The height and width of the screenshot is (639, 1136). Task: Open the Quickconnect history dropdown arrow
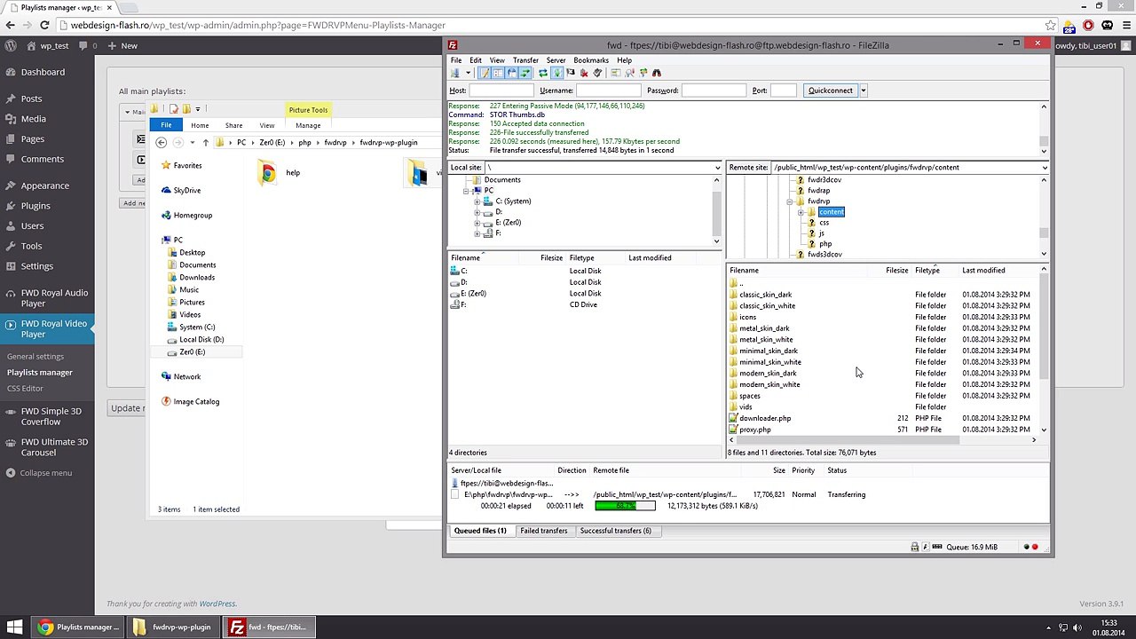863,91
